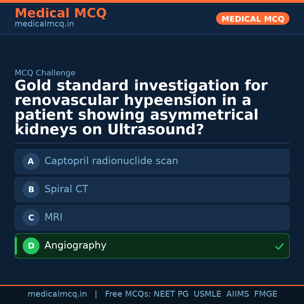Click the green D circle badge
Image resolution: width=304 pixels, height=304 pixels.
coord(31,246)
